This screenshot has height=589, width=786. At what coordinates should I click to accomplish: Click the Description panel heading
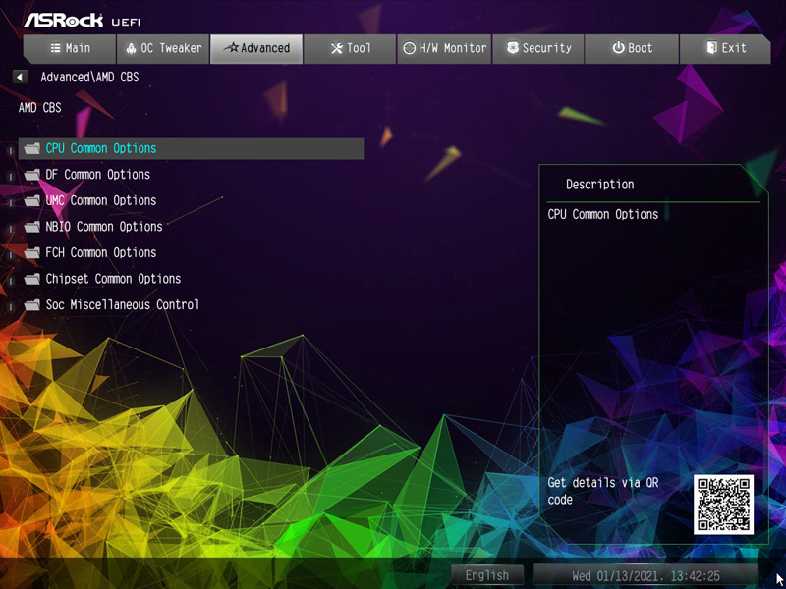click(x=600, y=185)
